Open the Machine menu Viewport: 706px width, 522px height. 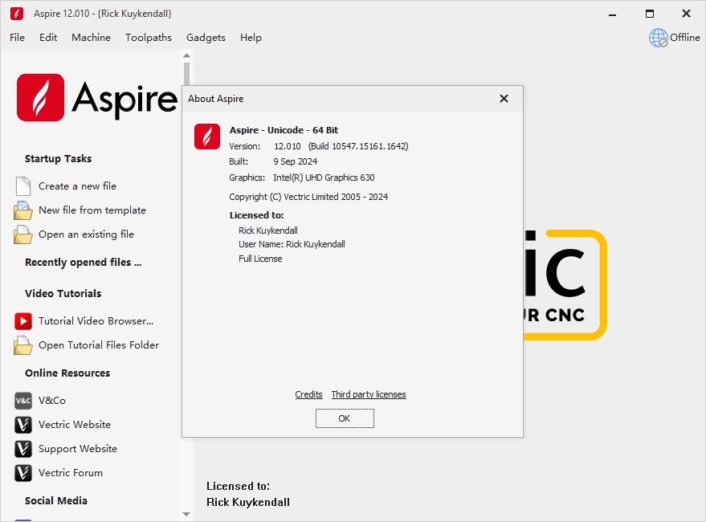tap(91, 38)
